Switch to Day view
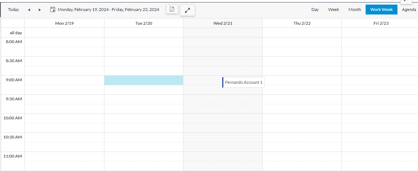418x171 pixels. pos(315,10)
